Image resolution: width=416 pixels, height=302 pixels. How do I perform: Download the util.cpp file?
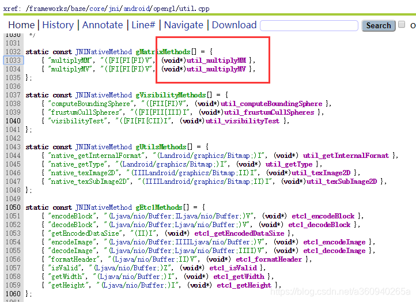click(235, 25)
